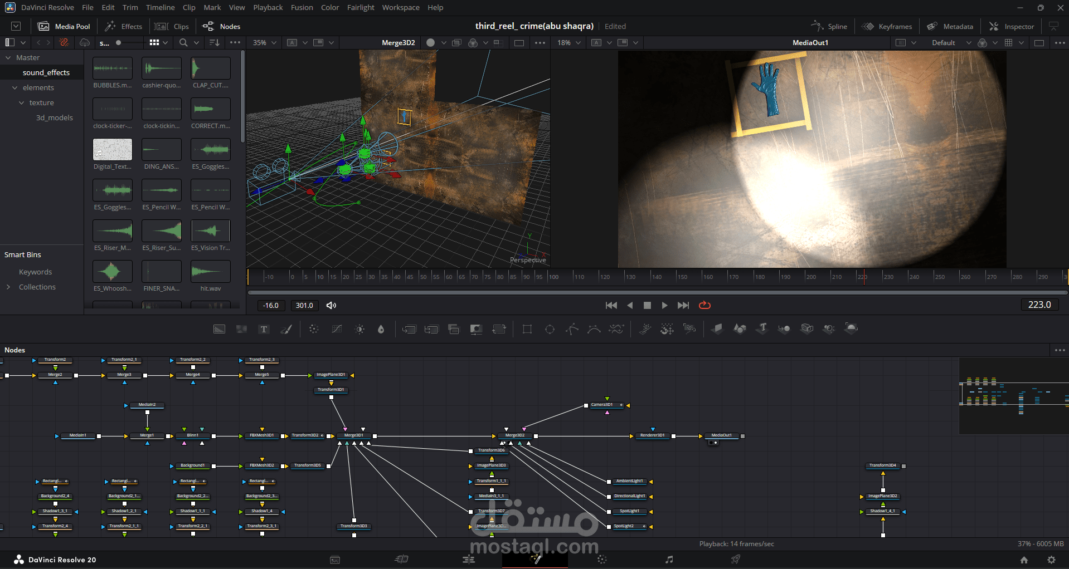
Task: Expand the Collections smart bin
Action: click(8, 287)
